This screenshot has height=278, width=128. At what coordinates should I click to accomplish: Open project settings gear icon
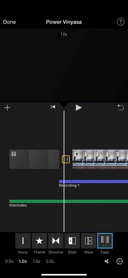120,261
